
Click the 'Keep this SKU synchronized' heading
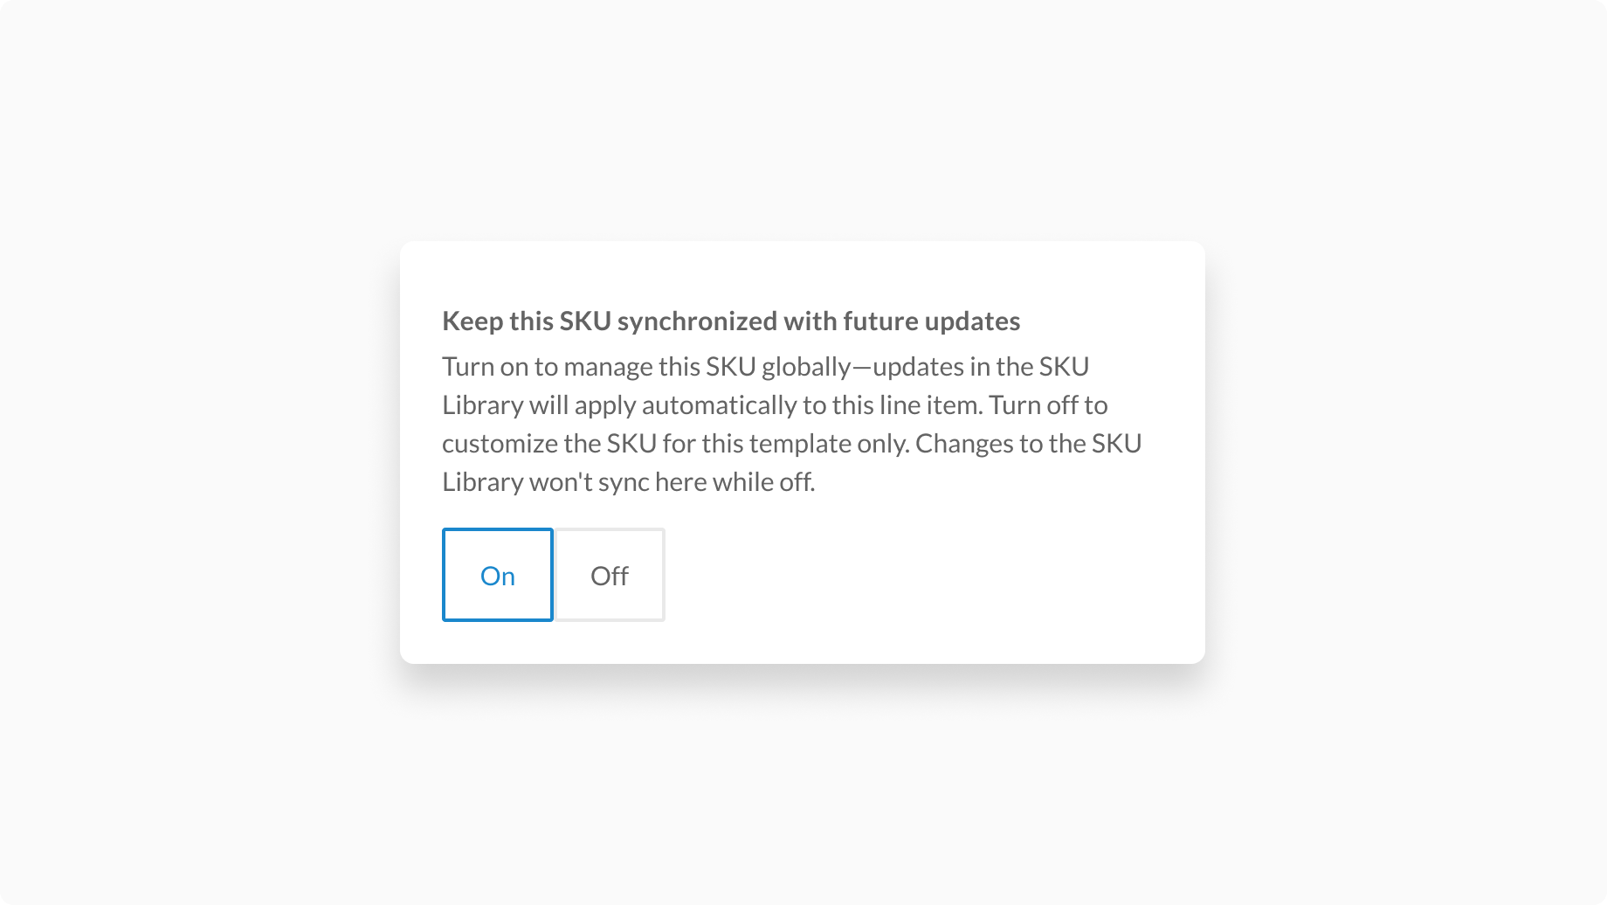coord(730,321)
